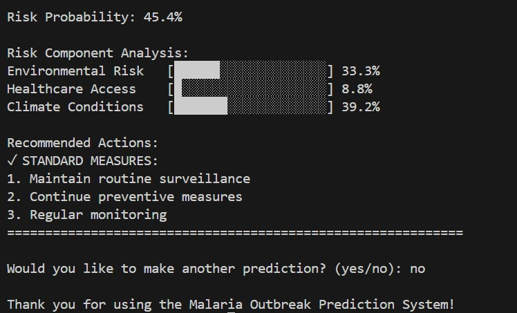Select the Risk Component Analysis heading
Screen dimensions: 517x313
pyautogui.click(x=97, y=53)
